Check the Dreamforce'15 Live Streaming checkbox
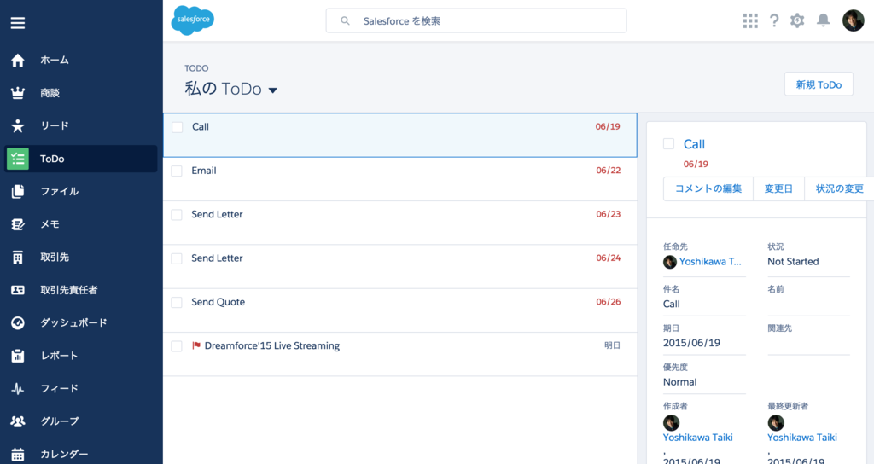Image resolution: width=874 pixels, height=464 pixels. (x=177, y=346)
